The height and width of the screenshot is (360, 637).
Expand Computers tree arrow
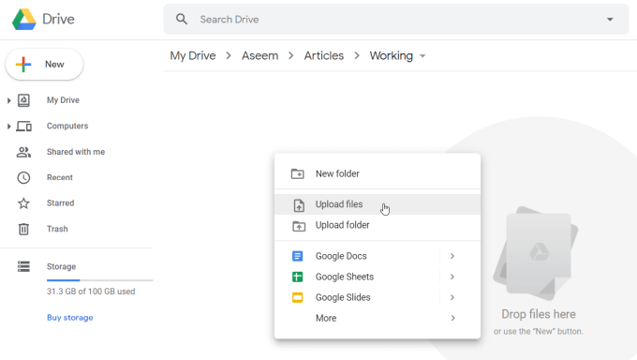click(8, 127)
